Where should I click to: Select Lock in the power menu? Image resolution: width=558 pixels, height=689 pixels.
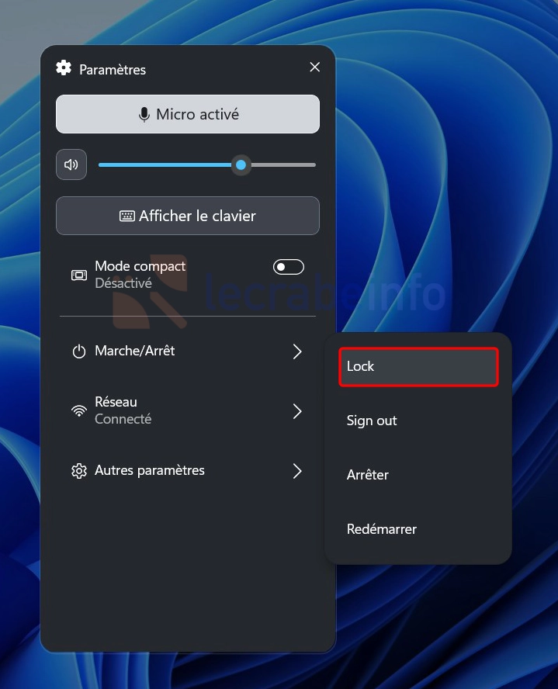(419, 366)
